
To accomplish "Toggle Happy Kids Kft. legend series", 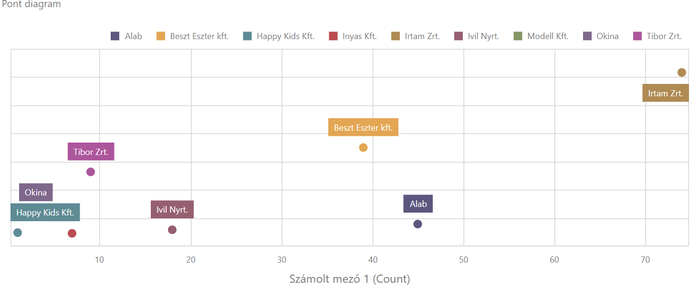I will click(x=278, y=36).
